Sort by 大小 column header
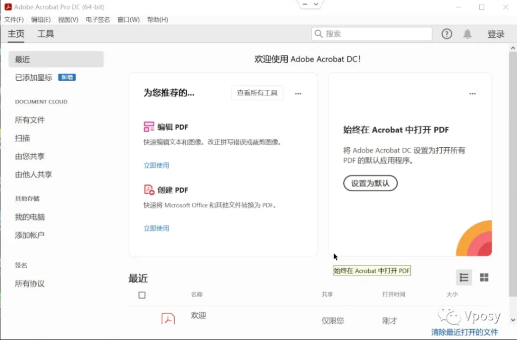The height and width of the screenshot is (340, 517). tap(452, 294)
